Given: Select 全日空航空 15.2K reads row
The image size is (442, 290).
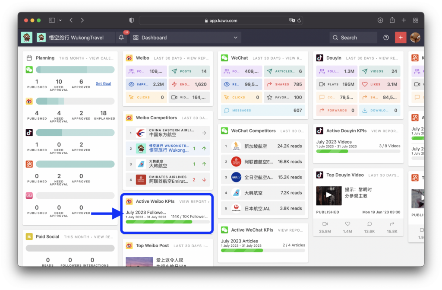Looking at the screenshot, I should click(263, 177).
